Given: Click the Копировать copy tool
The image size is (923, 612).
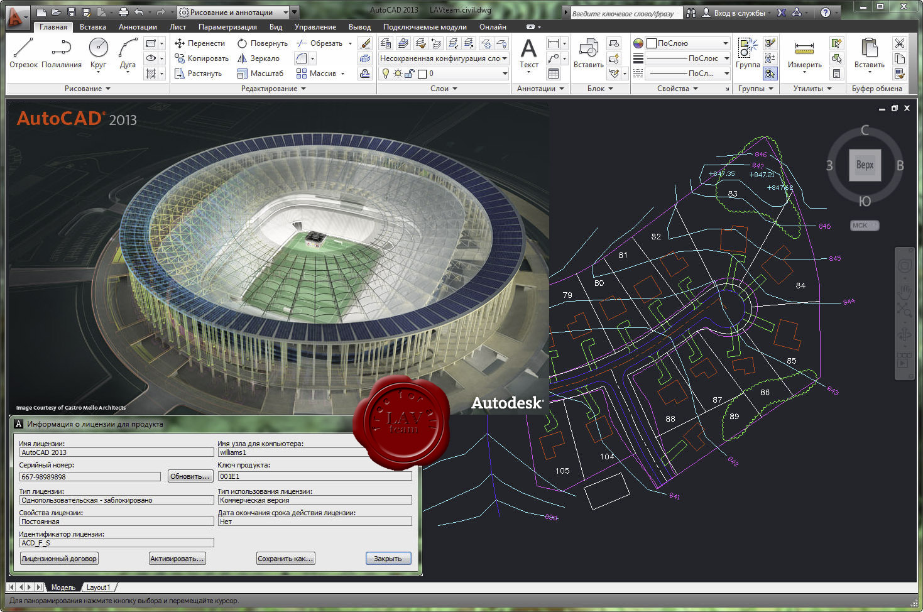Looking at the screenshot, I should (x=201, y=58).
